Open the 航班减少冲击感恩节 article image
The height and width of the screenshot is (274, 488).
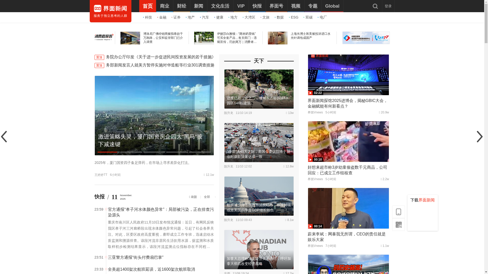[x=259, y=196]
